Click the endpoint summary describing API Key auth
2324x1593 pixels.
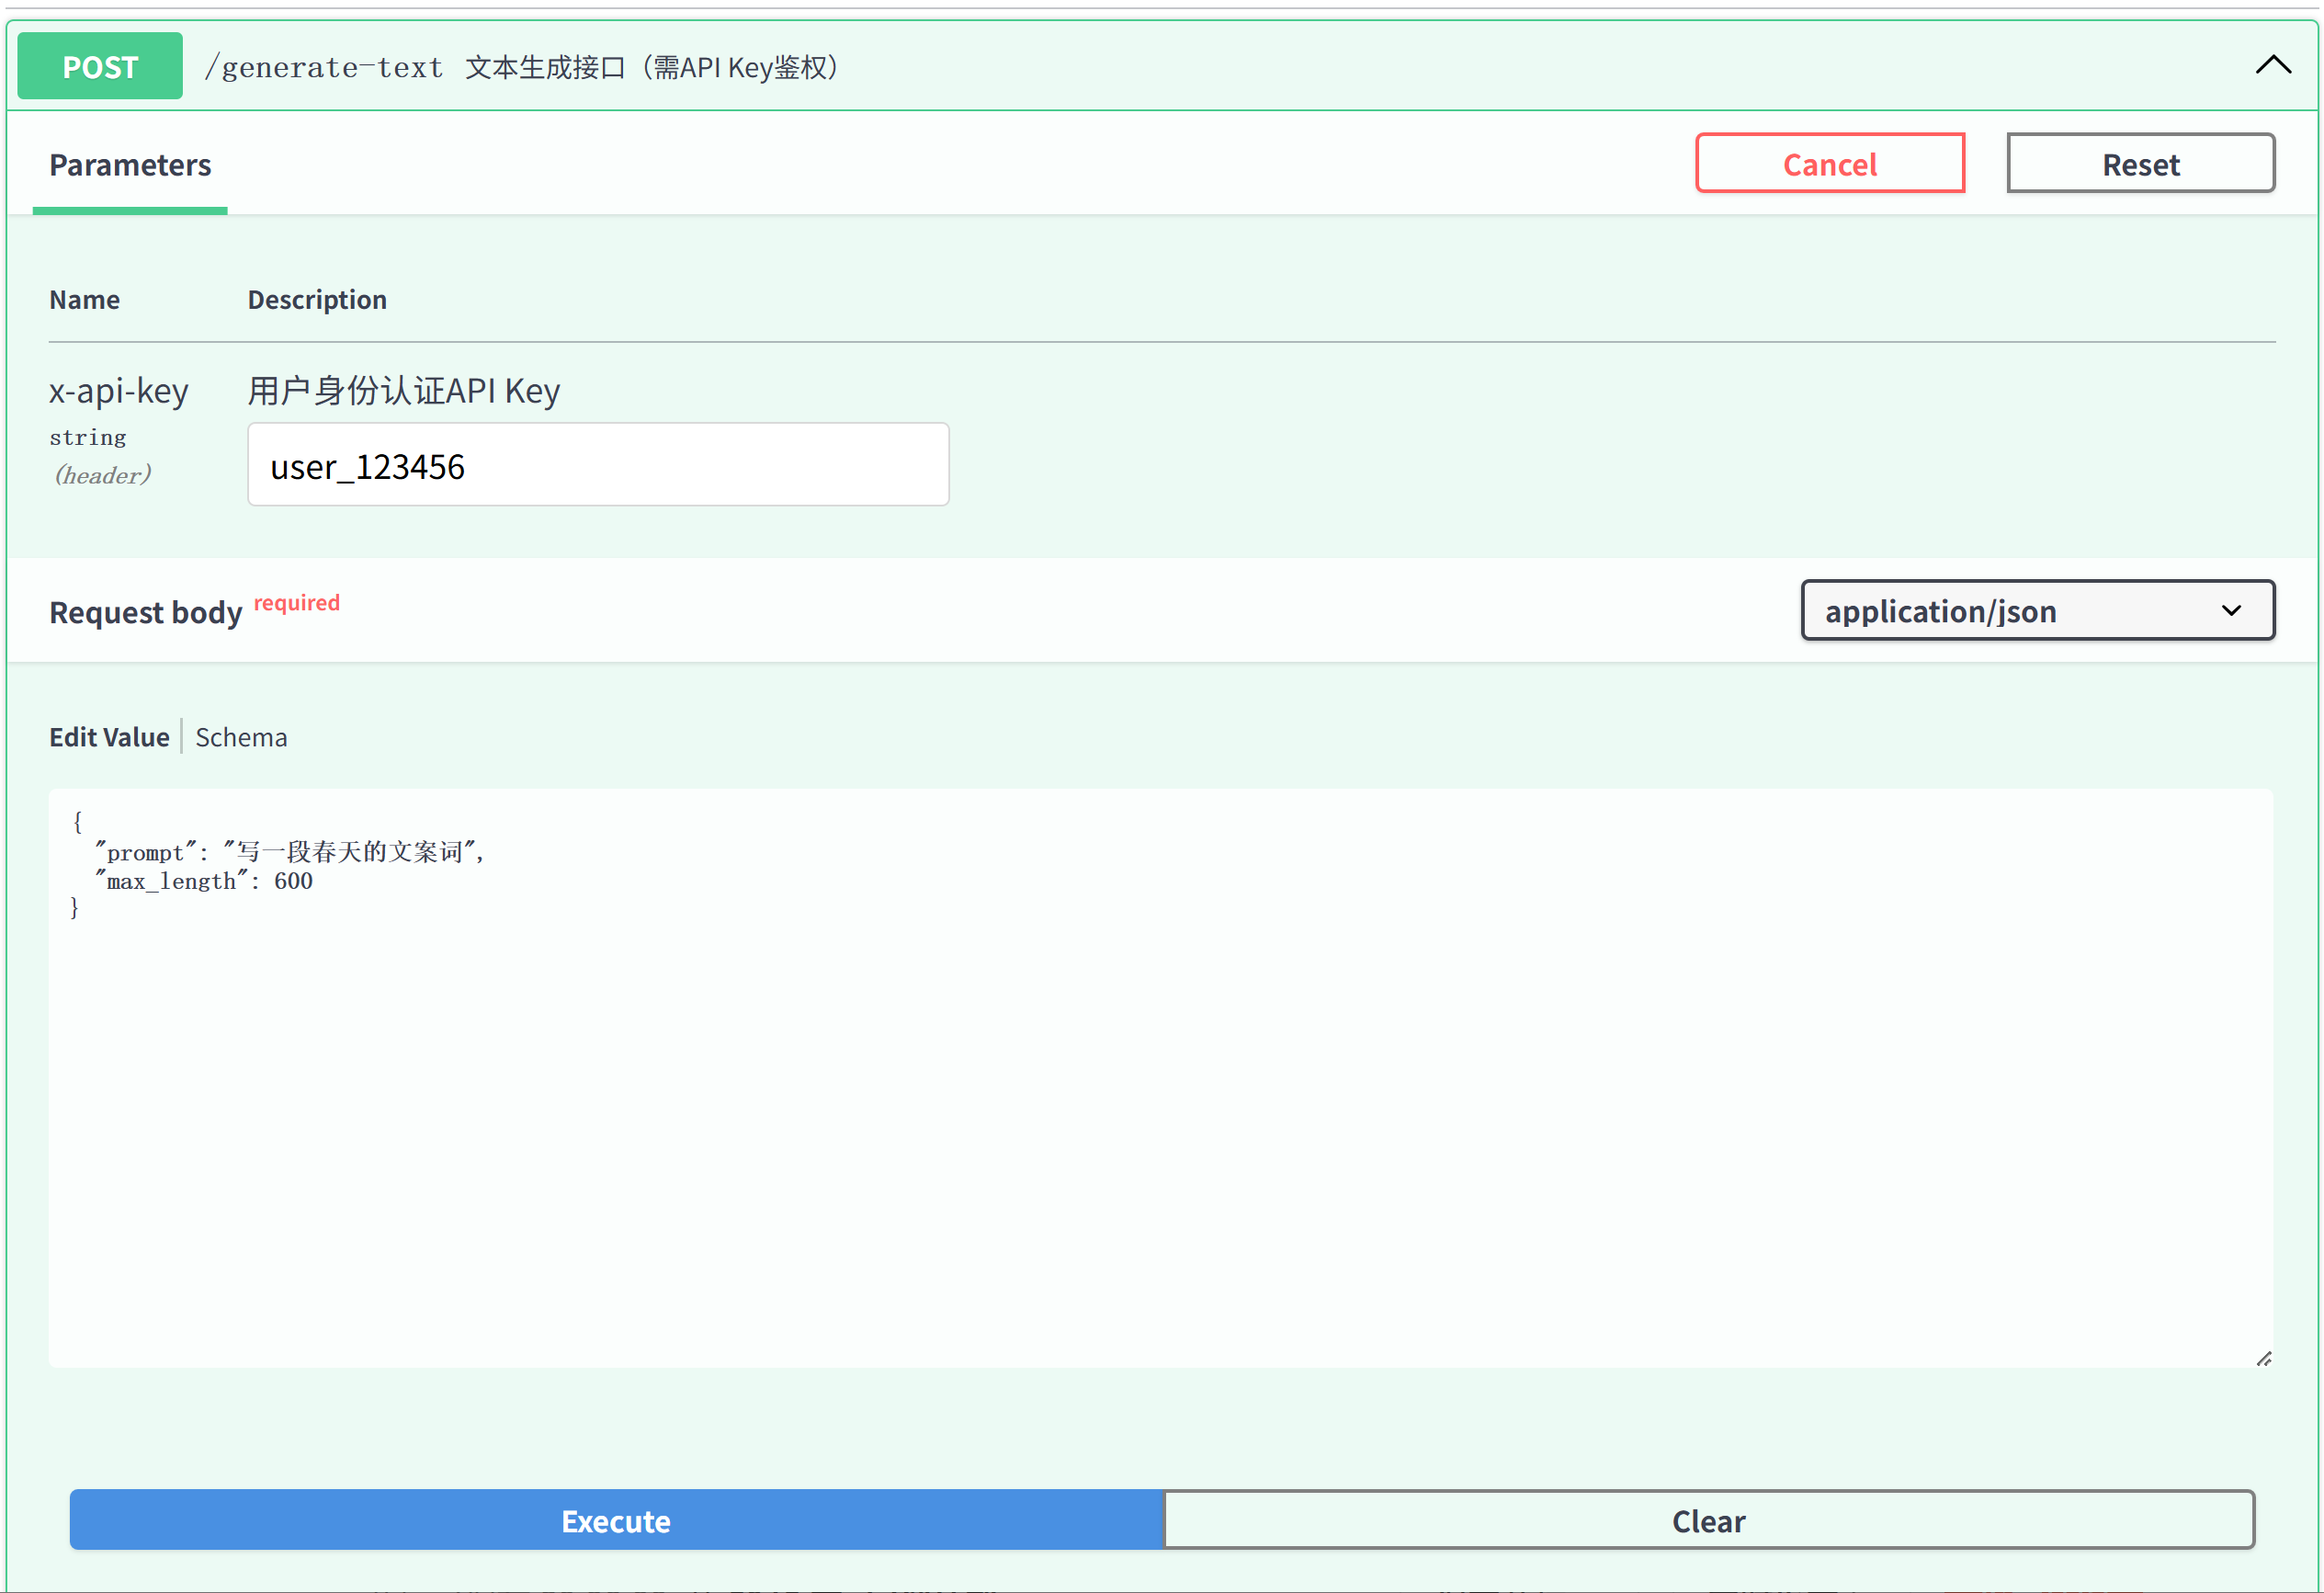pyautogui.click(x=652, y=67)
